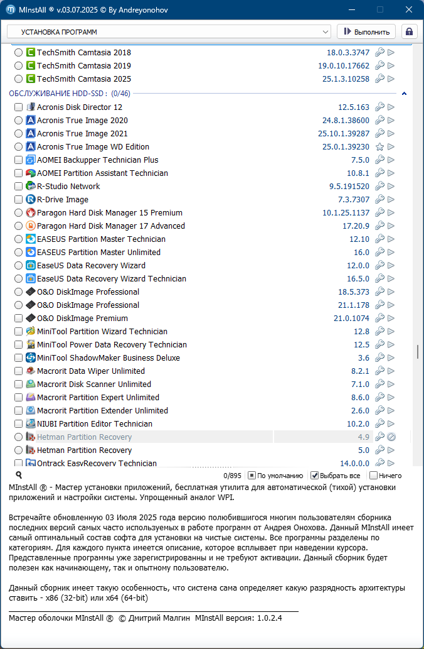The width and height of the screenshot is (424, 649).
Task: Click version number '9.5.191520'
Action: pos(349,186)
